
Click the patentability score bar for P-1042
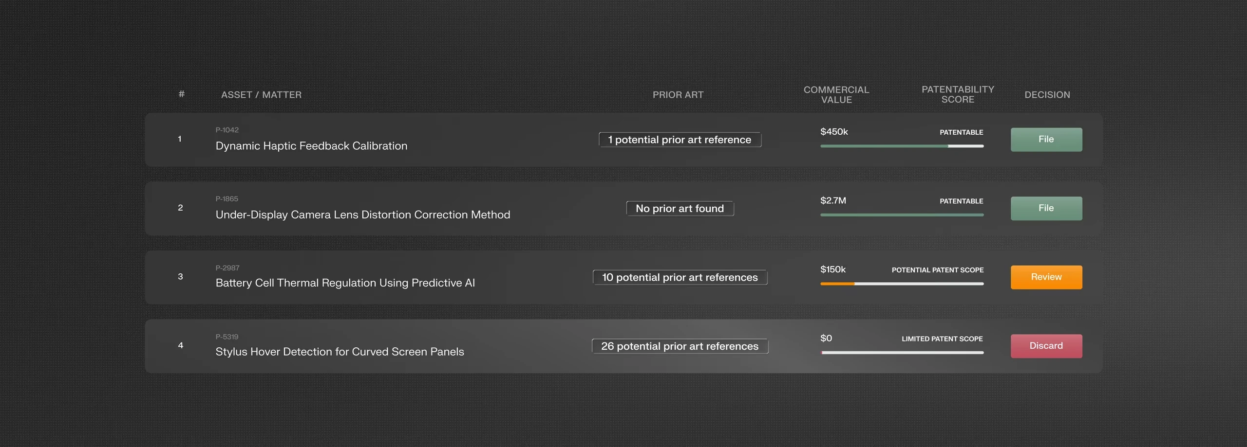tap(902, 146)
